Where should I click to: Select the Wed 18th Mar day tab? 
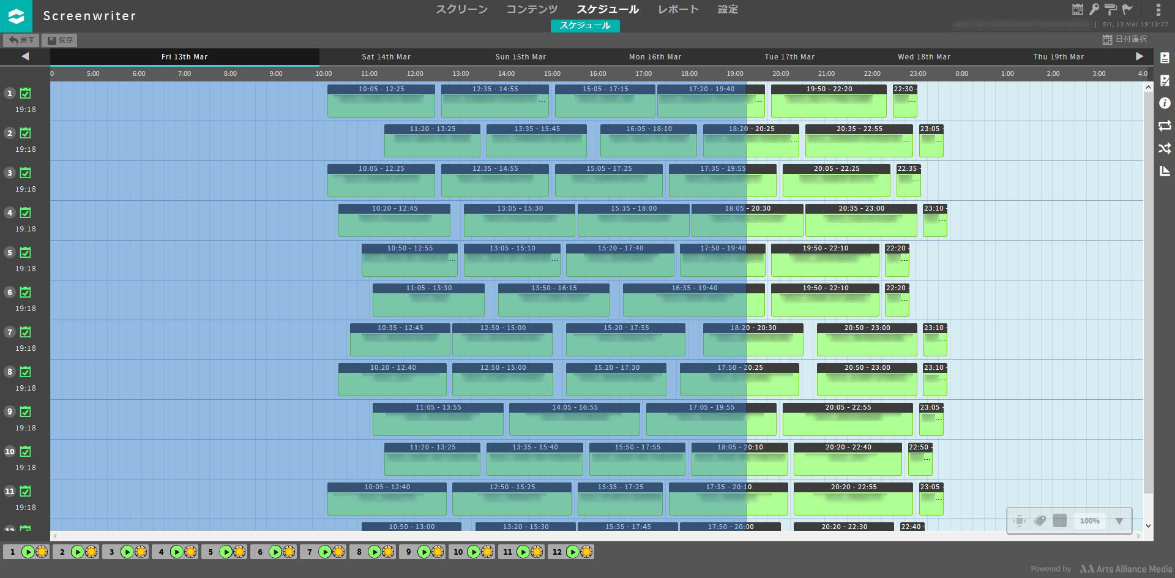924,56
